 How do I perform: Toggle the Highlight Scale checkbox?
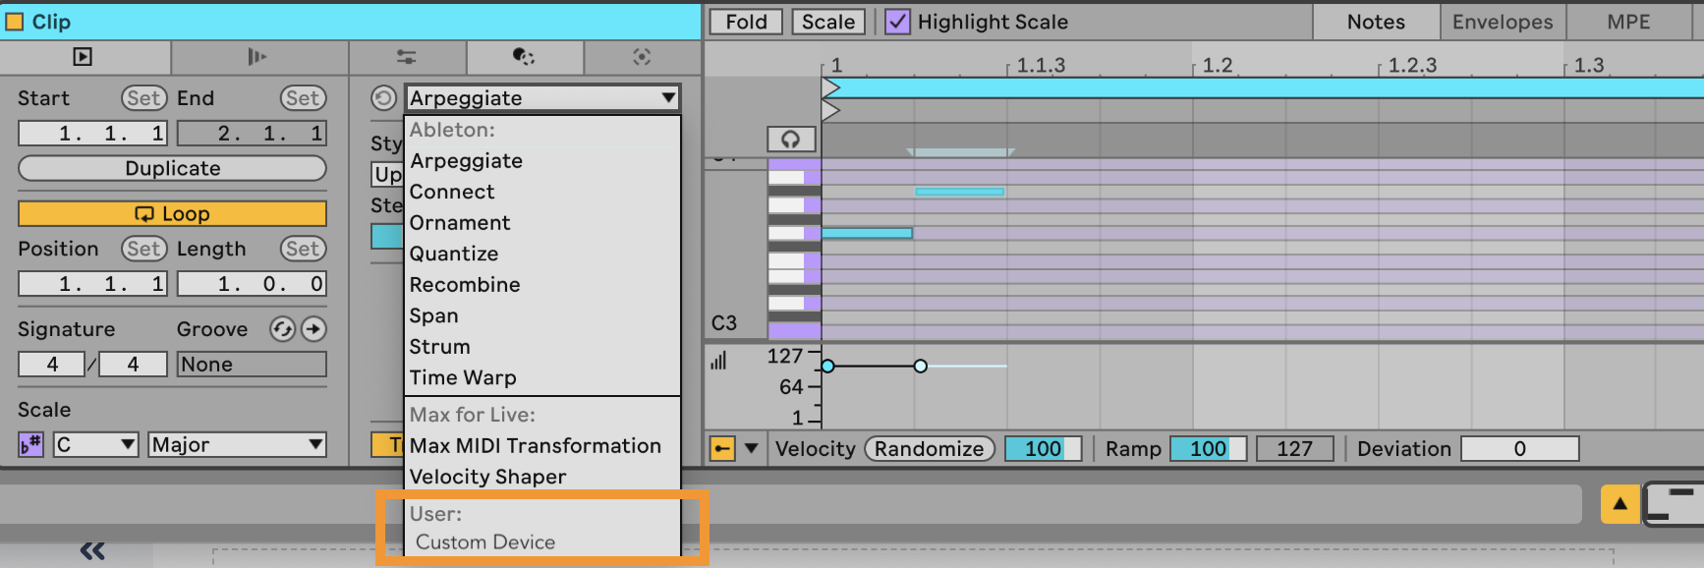pos(897,22)
